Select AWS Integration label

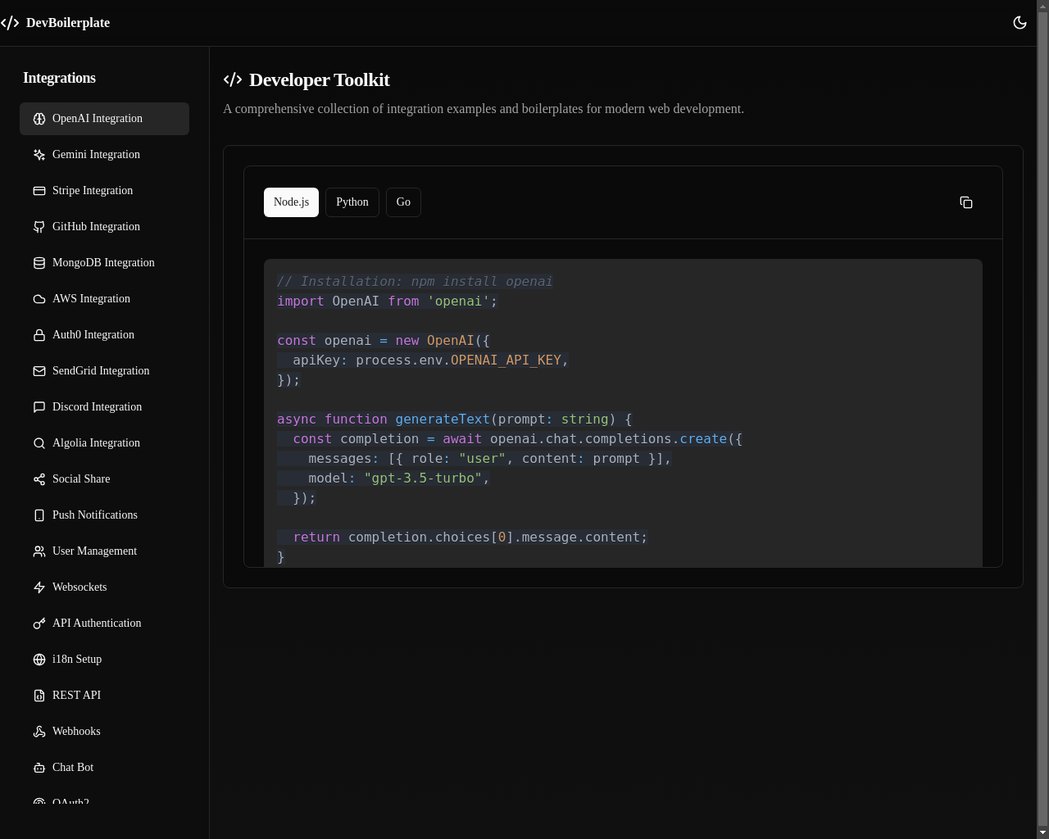[91, 299]
